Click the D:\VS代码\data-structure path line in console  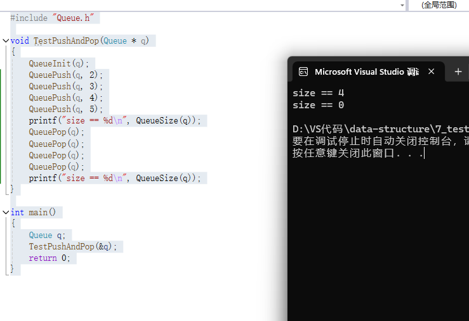(381, 129)
